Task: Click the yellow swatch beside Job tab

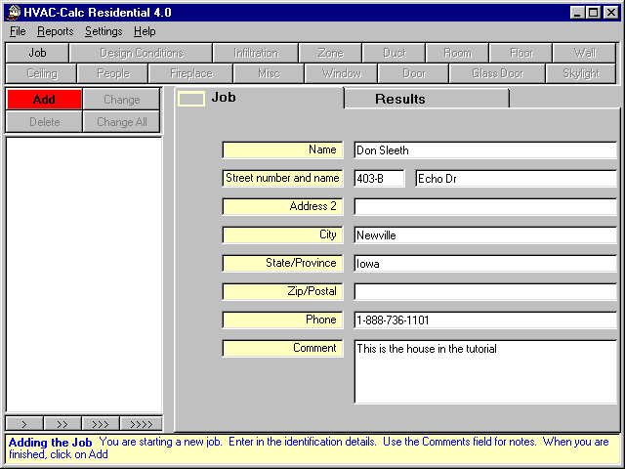Action: (191, 99)
